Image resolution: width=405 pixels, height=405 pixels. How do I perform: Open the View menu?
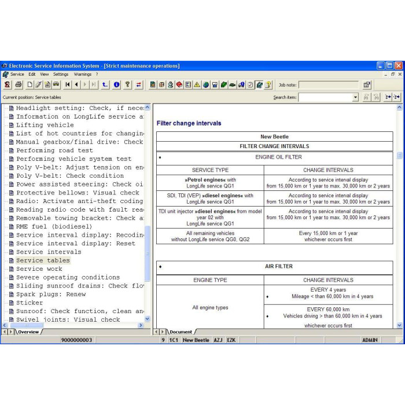[x=44, y=74]
